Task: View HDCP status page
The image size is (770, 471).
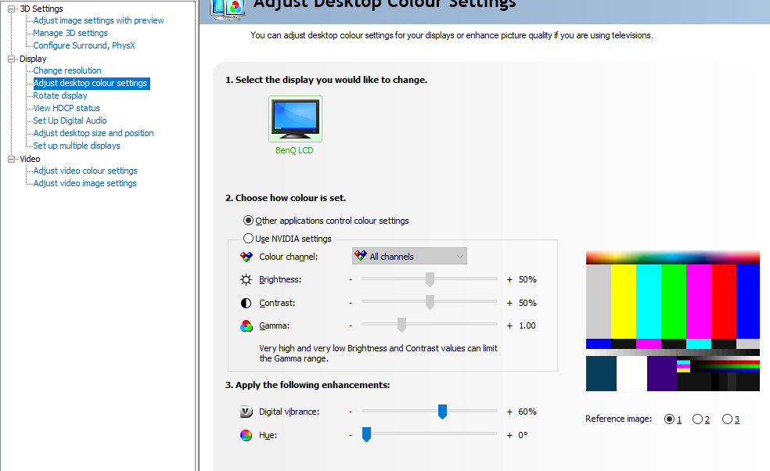Action: pyautogui.click(x=67, y=108)
